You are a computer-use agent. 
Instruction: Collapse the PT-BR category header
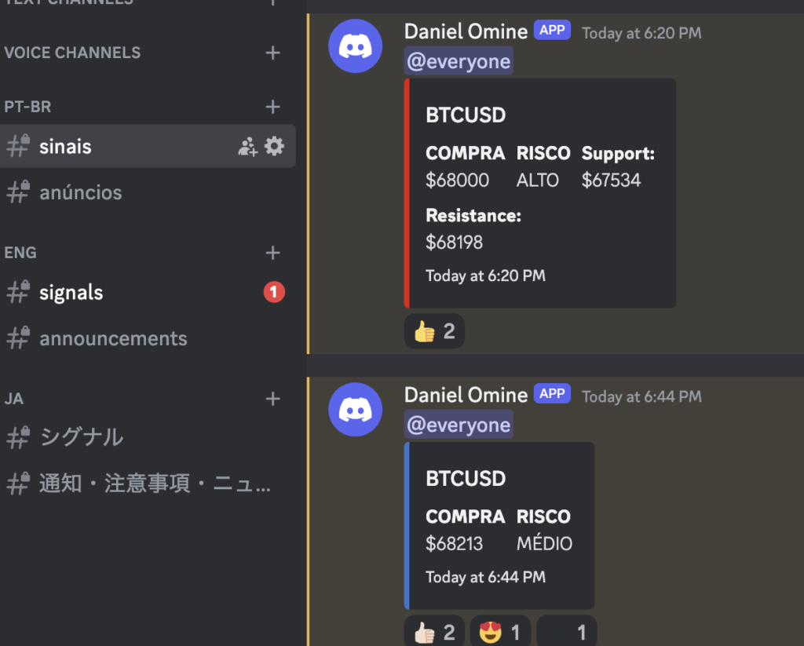[x=27, y=107]
